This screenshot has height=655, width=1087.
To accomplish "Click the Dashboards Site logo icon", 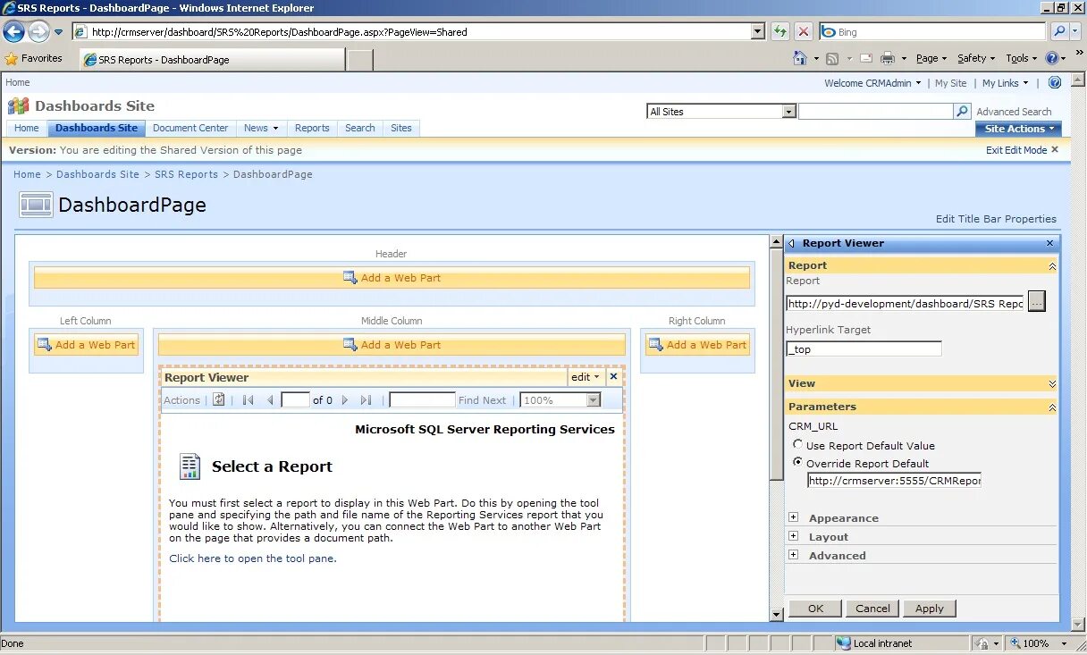I will point(18,105).
